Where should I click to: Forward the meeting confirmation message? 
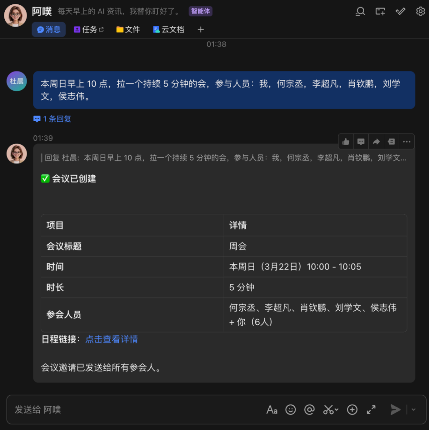point(376,141)
